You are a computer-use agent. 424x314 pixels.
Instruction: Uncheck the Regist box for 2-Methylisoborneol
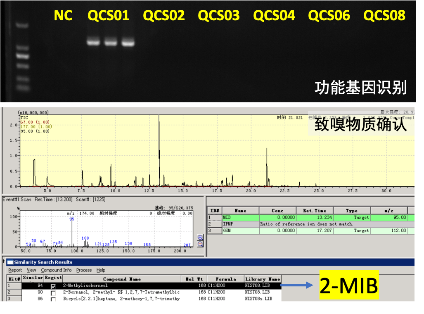(x=53, y=286)
